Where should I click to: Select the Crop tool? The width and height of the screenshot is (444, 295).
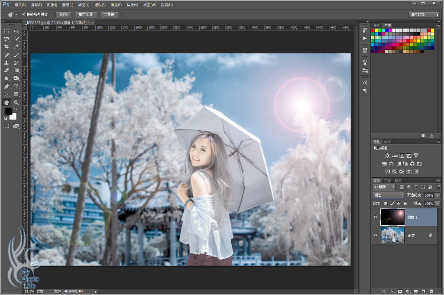click(x=7, y=46)
